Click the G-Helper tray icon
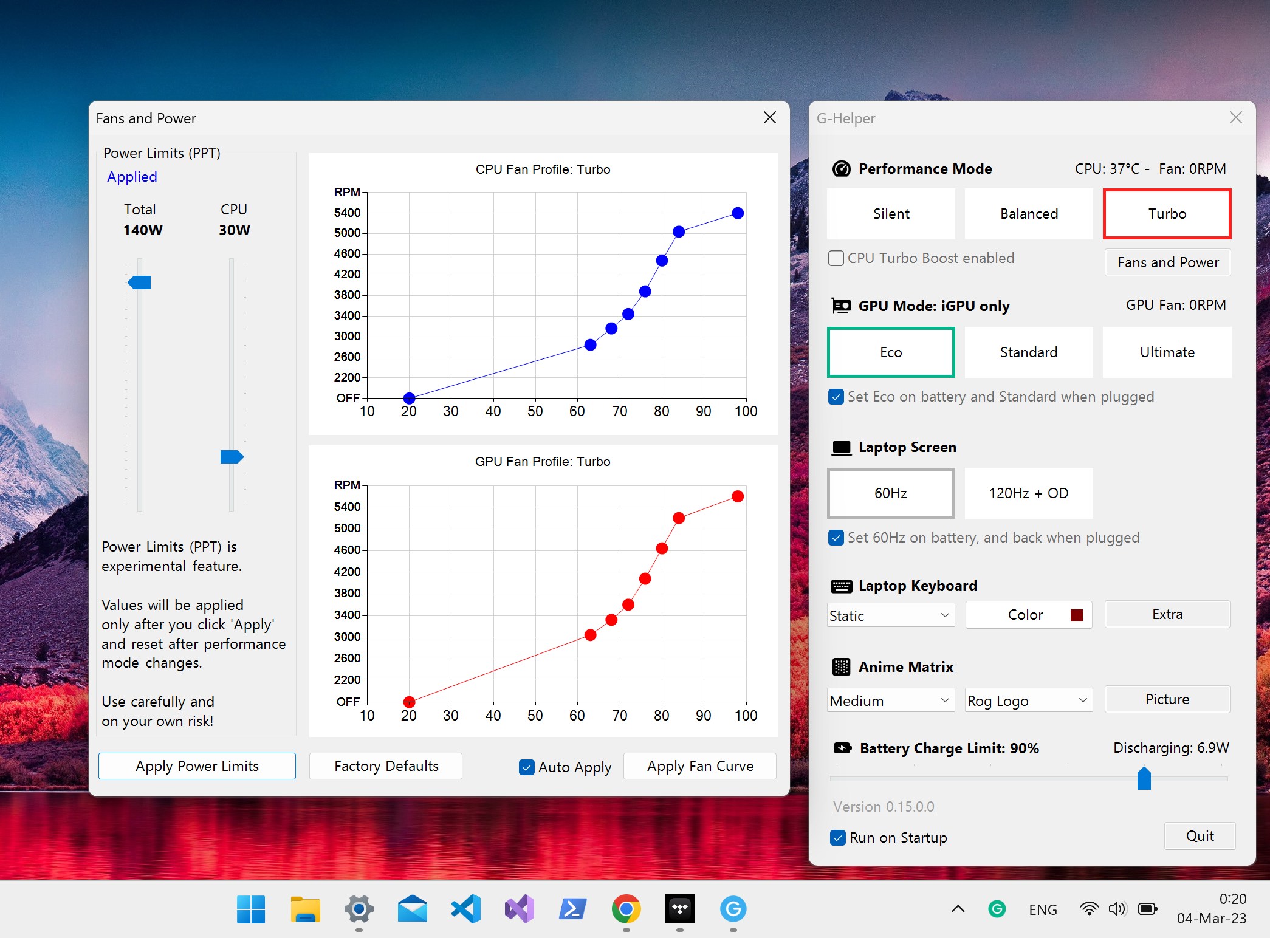Viewport: 1270px width, 938px height. [997, 909]
